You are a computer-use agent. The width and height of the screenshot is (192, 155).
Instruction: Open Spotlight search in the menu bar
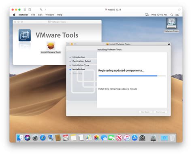tap(172, 15)
